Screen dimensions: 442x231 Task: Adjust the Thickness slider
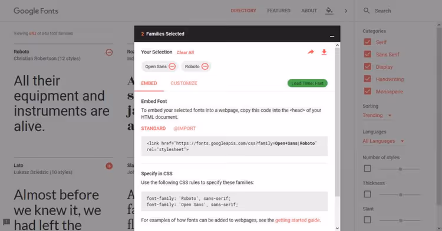[x=400, y=195]
